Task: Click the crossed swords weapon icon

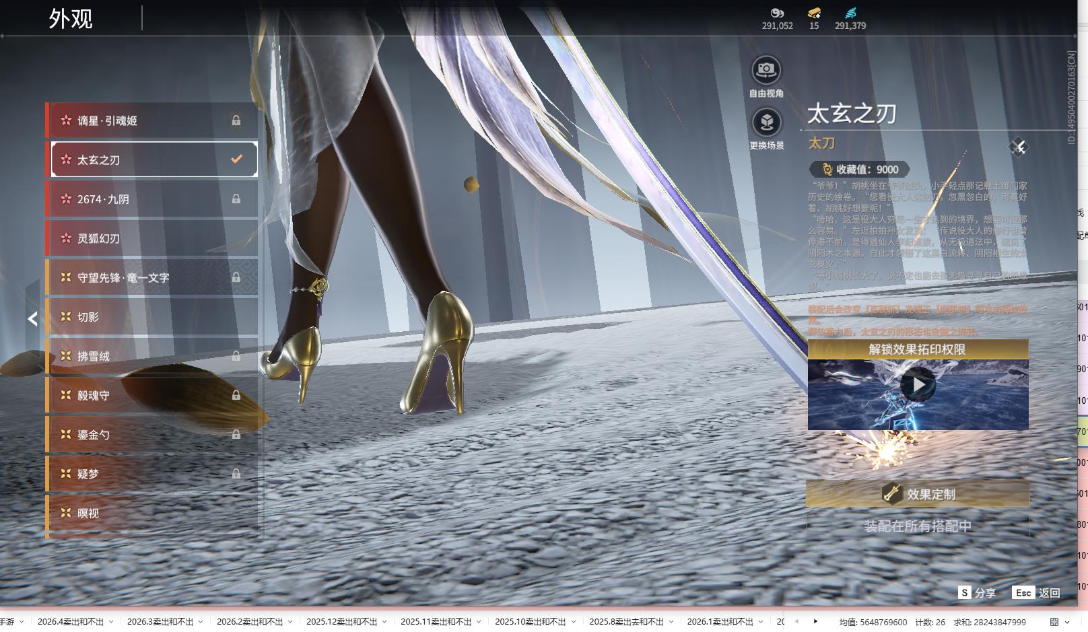Action: [1019, 147]
